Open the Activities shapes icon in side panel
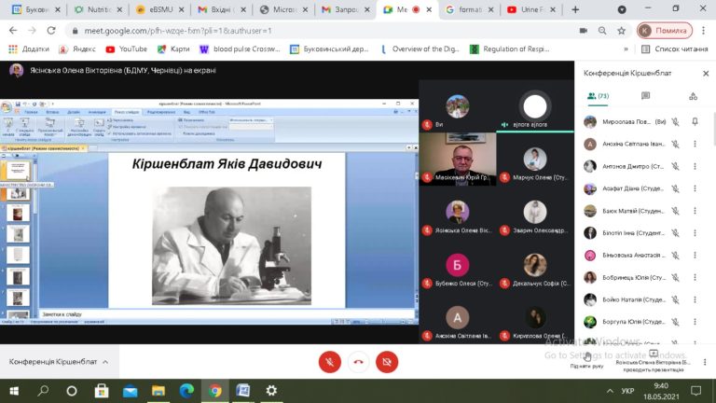The height and width of the screenshot is (403, 716). pos(694,96)
